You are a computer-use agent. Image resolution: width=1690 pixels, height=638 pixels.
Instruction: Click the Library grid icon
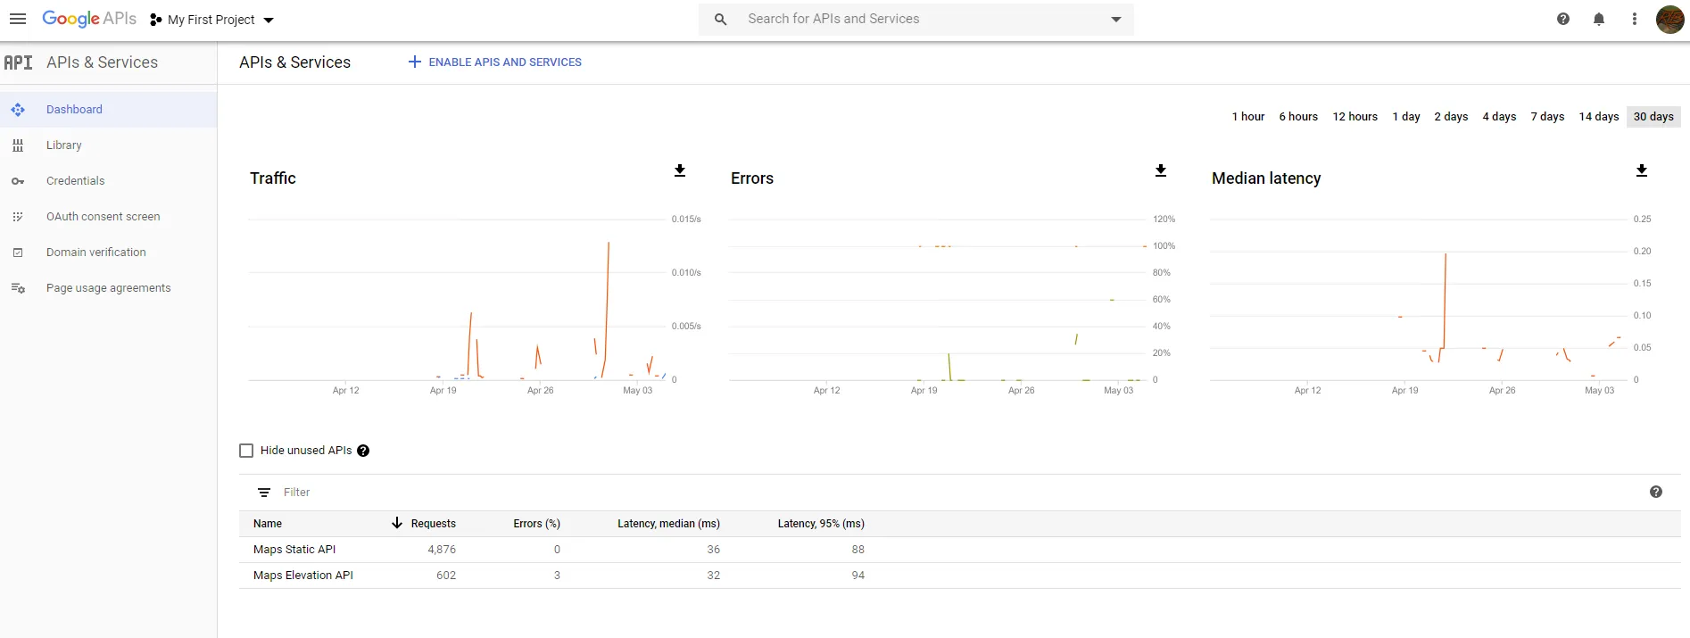pyautogui.click(x=18, y=145)
